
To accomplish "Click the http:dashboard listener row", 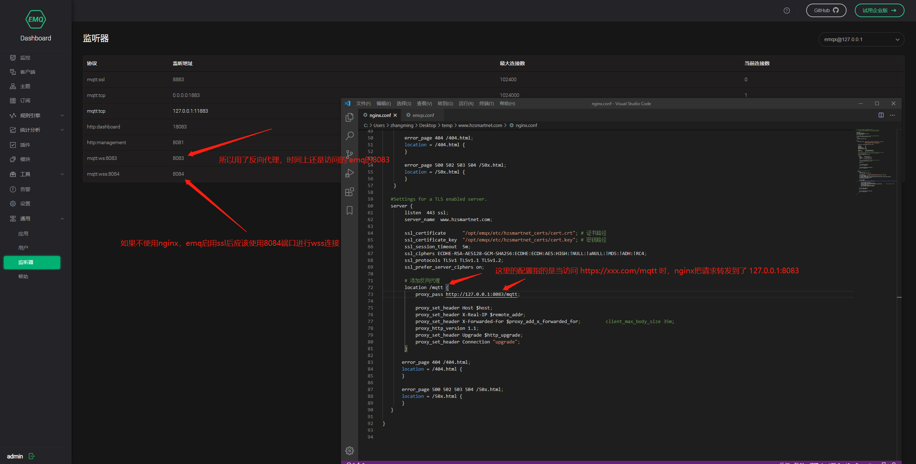I will pos(212,127).
